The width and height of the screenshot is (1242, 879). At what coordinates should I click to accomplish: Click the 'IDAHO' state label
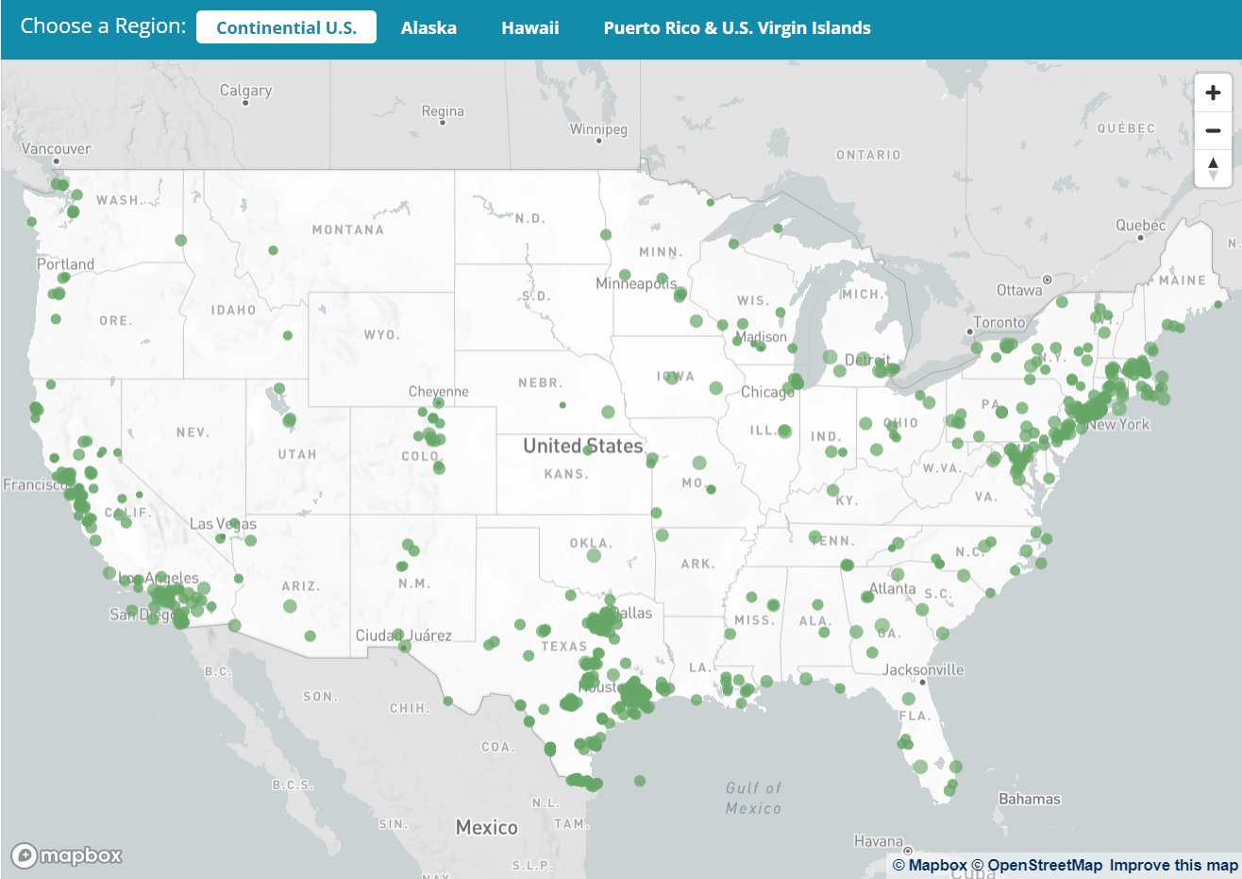point(233,310)
